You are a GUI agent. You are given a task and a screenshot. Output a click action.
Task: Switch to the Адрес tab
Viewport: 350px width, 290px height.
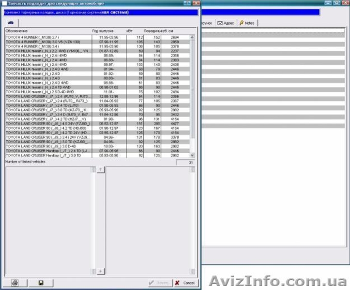[x=227, y=23]
